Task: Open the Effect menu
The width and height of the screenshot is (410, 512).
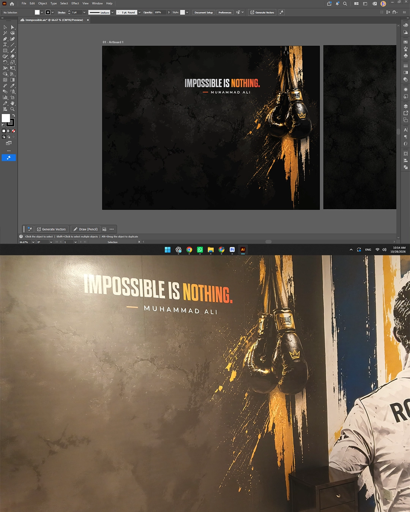Action: pos(75,3)
